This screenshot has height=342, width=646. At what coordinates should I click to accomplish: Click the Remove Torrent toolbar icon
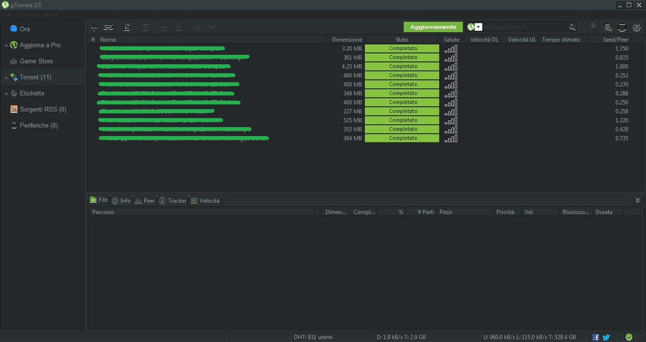(145, 27)
